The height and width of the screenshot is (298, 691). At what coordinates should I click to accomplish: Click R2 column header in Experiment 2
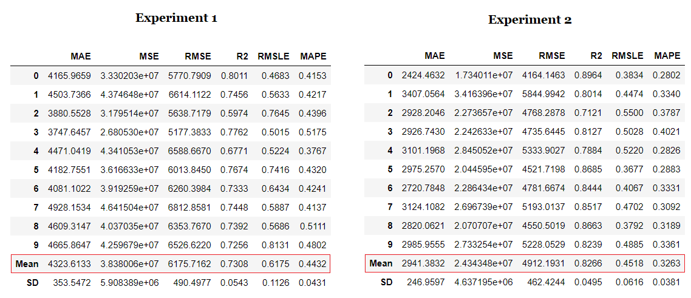coord(596,56)
